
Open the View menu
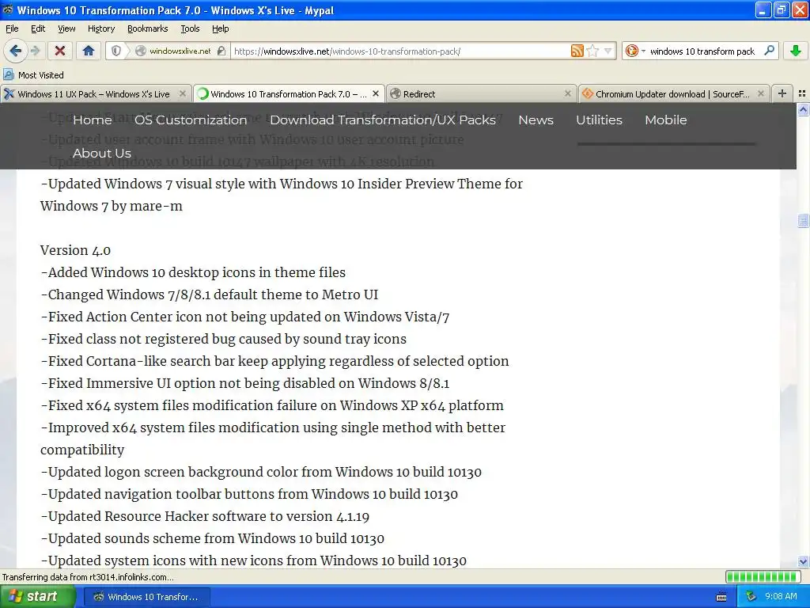(66, 28)
